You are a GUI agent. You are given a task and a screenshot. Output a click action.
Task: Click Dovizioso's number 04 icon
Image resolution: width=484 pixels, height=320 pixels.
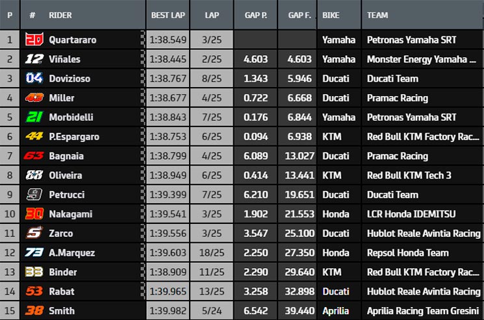(x=34, y=79)
